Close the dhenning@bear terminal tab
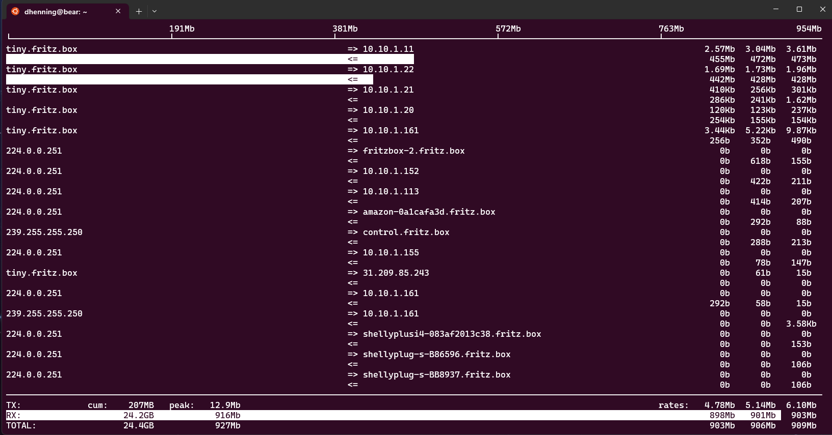 pyautogui.click(x=118, y=11)
